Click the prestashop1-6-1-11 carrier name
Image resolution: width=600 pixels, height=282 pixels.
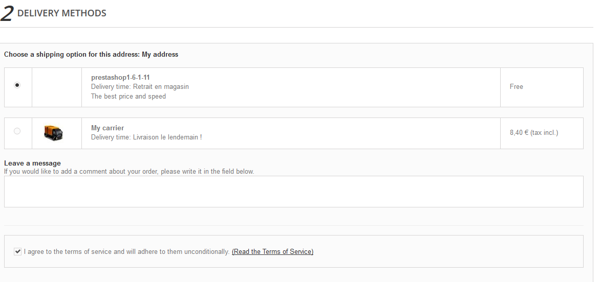(120, 78)
